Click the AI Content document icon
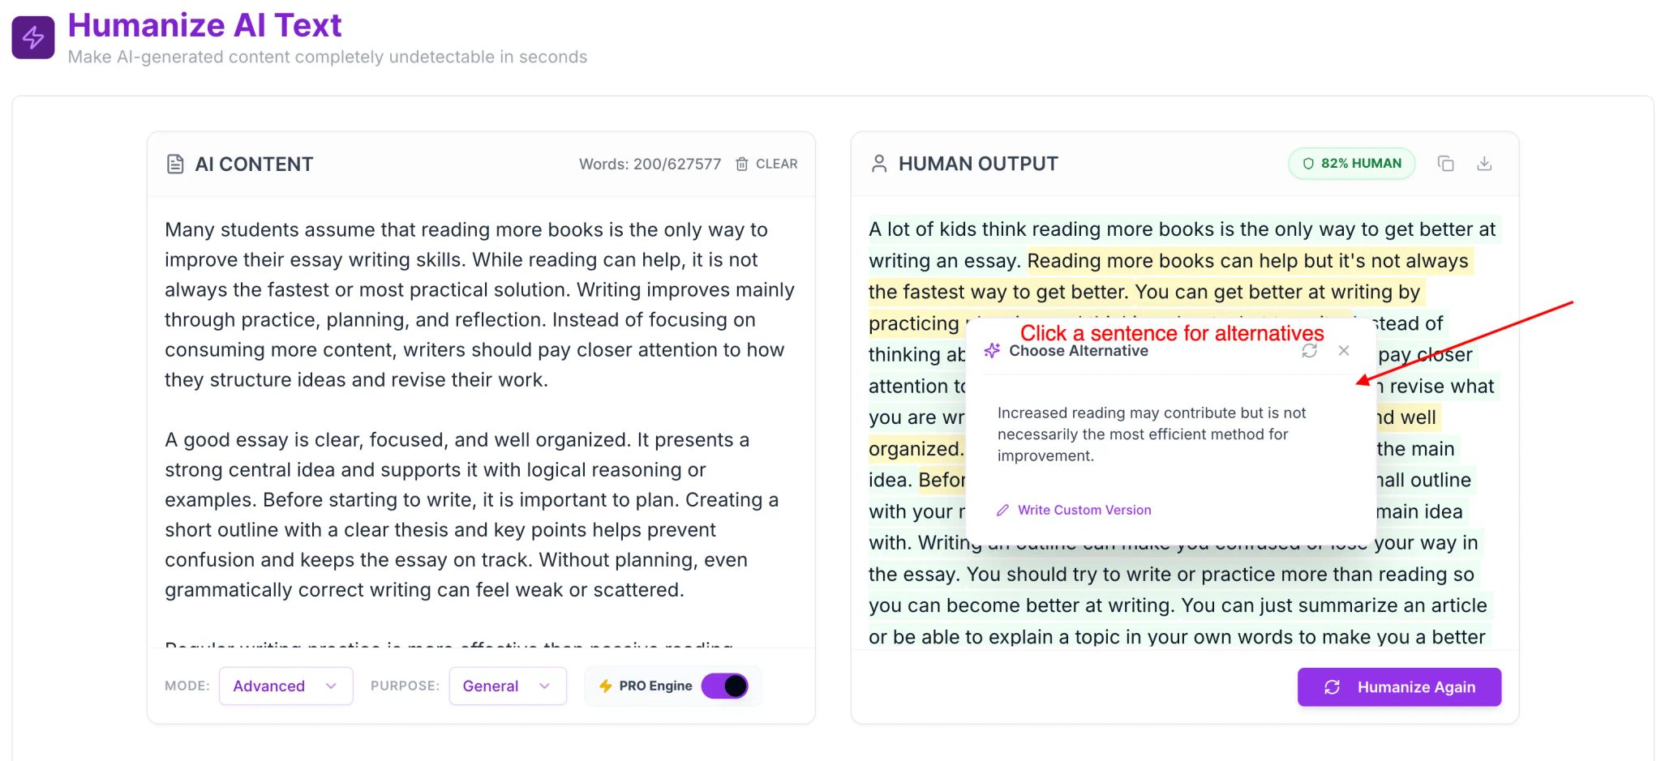This screenshot has width=1661, height=761. (x=175, y=165)
